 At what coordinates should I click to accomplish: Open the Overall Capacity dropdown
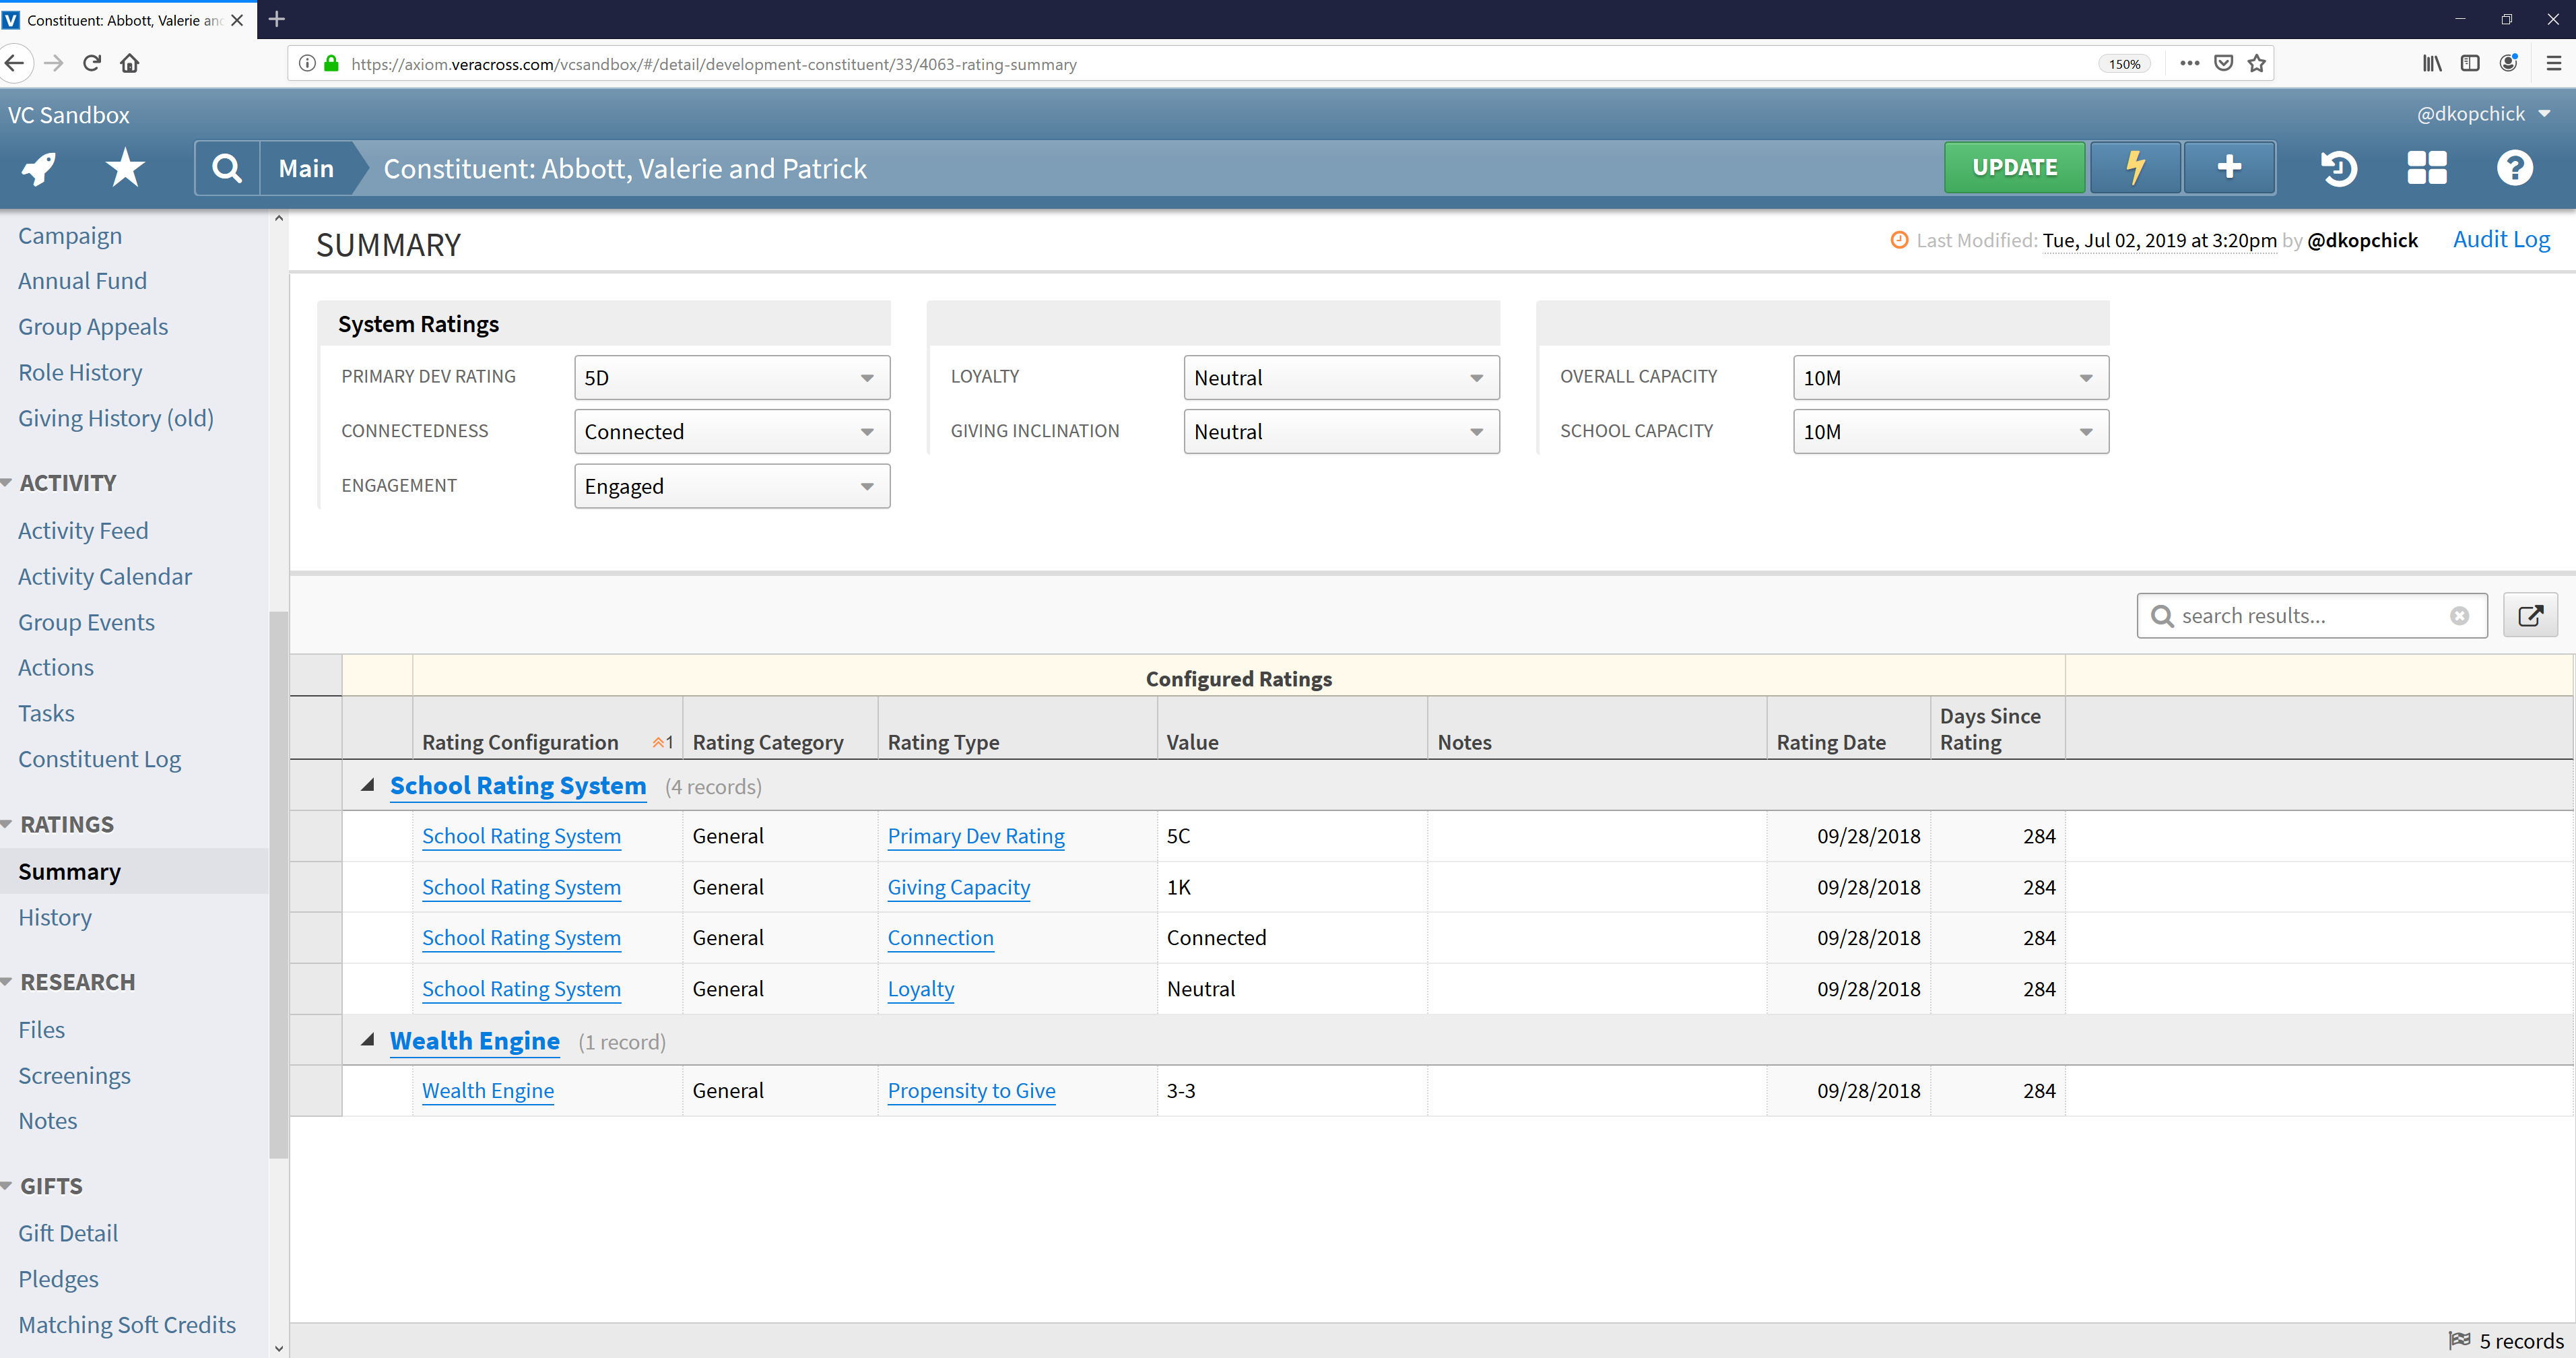pyautogui.click(x=1950, y=378)
